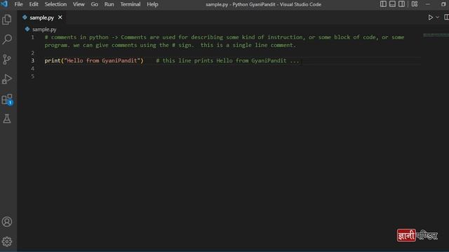Viewport: 449px width, 252px height.
Task: Open the Edit menu
Action: 34,4
